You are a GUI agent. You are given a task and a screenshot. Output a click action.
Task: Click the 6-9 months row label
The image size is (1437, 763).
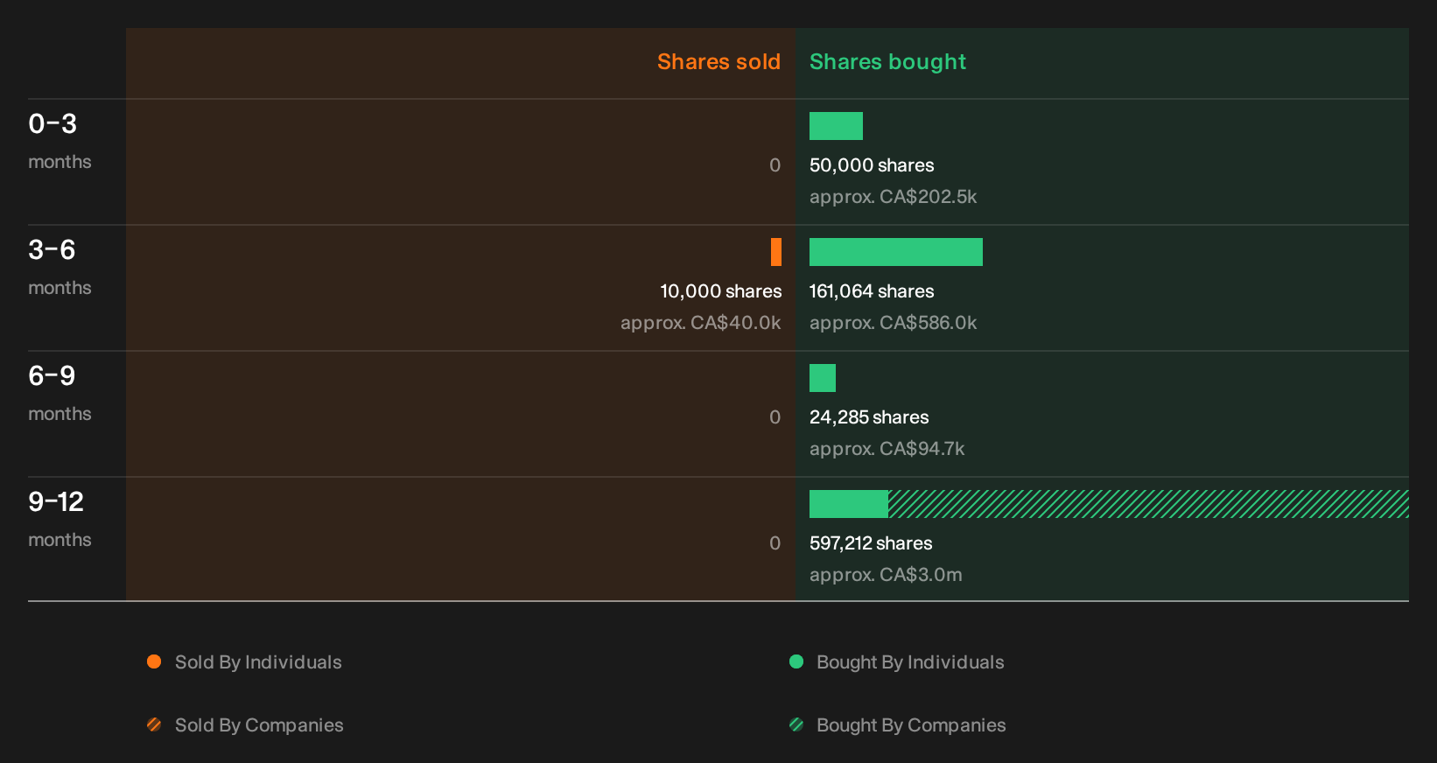[x=60, y=393]
